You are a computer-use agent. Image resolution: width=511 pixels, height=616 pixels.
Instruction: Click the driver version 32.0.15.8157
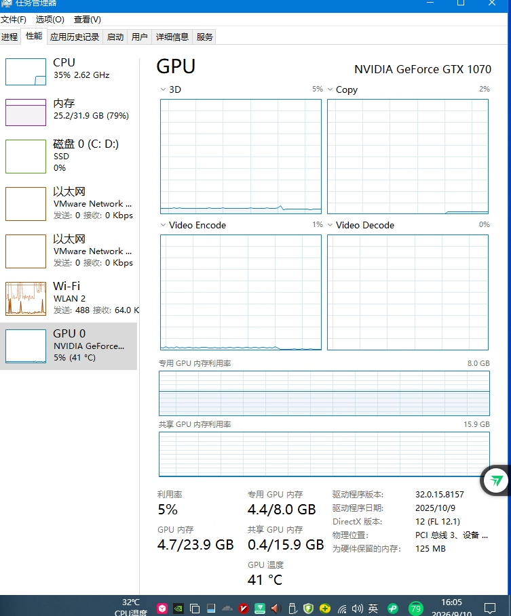pyautogui.click(x=440, y=495)
